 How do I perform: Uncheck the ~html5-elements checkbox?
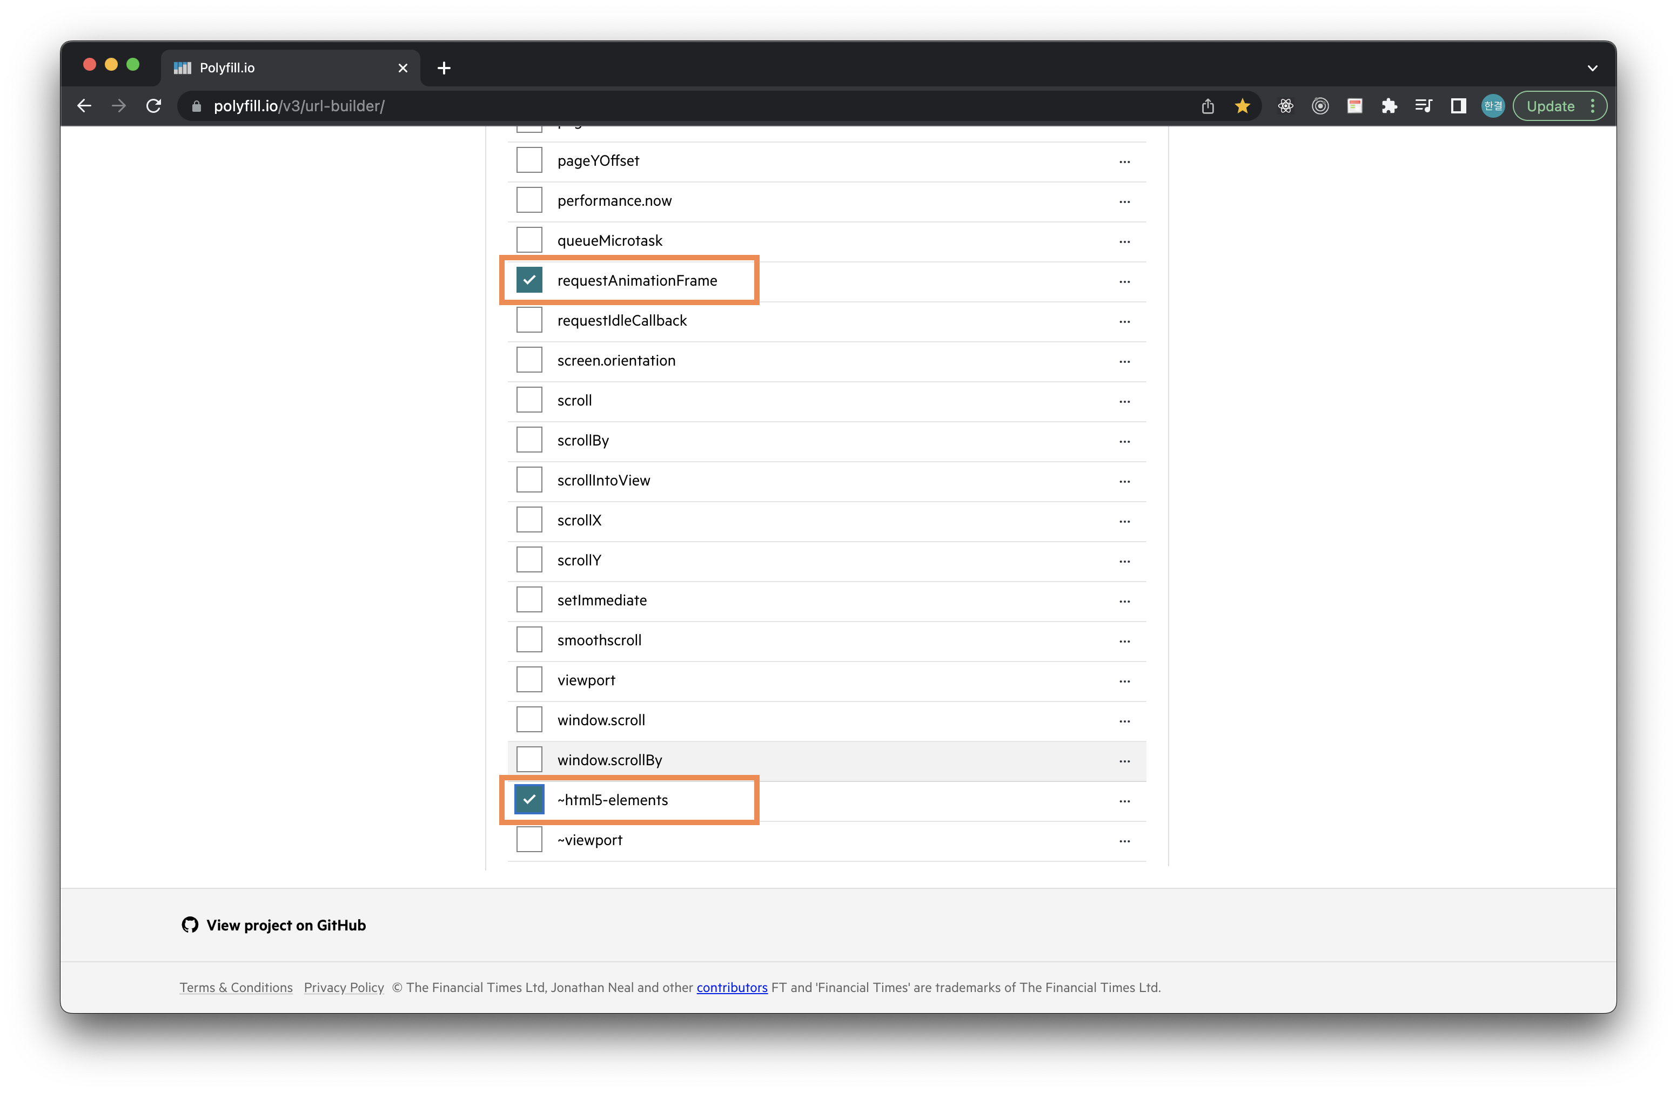pos(529,799)
